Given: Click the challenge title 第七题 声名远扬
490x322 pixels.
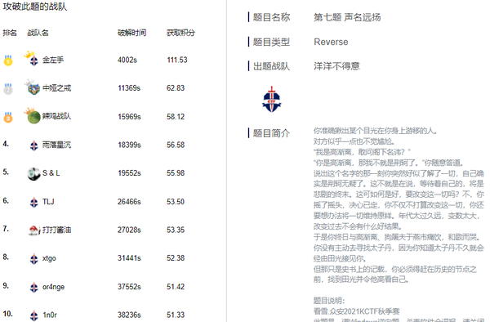Looking at the screenshot, I should (x=347, y=17).
